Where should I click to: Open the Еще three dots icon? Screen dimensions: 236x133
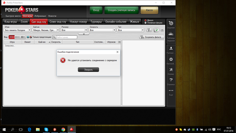point(171,90)
